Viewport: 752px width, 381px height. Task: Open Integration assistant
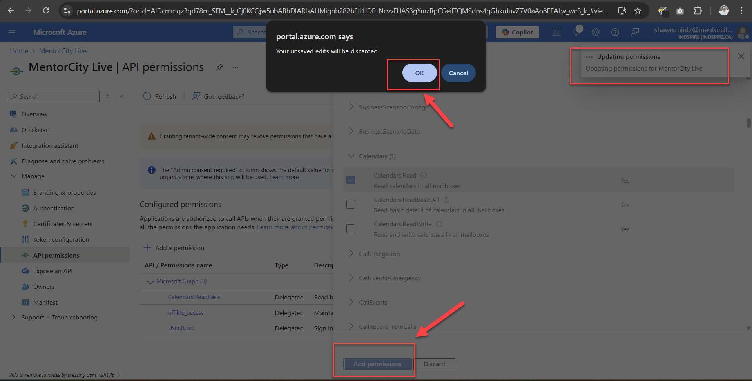coord(50,145)
